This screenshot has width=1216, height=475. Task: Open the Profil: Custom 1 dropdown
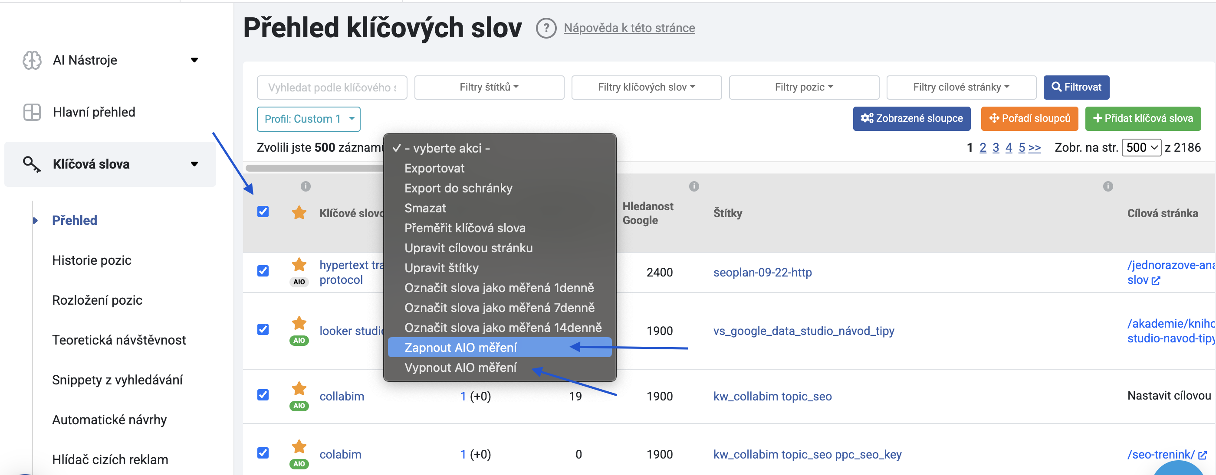coord(308,119)
